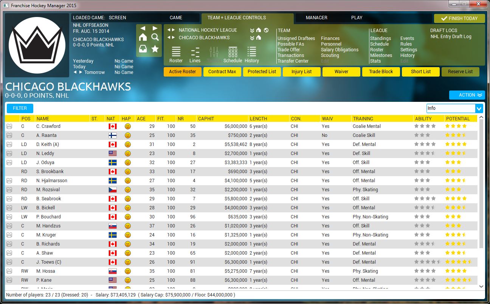
Task: Open the Roster icon in team controls
Action: point(176,55)
